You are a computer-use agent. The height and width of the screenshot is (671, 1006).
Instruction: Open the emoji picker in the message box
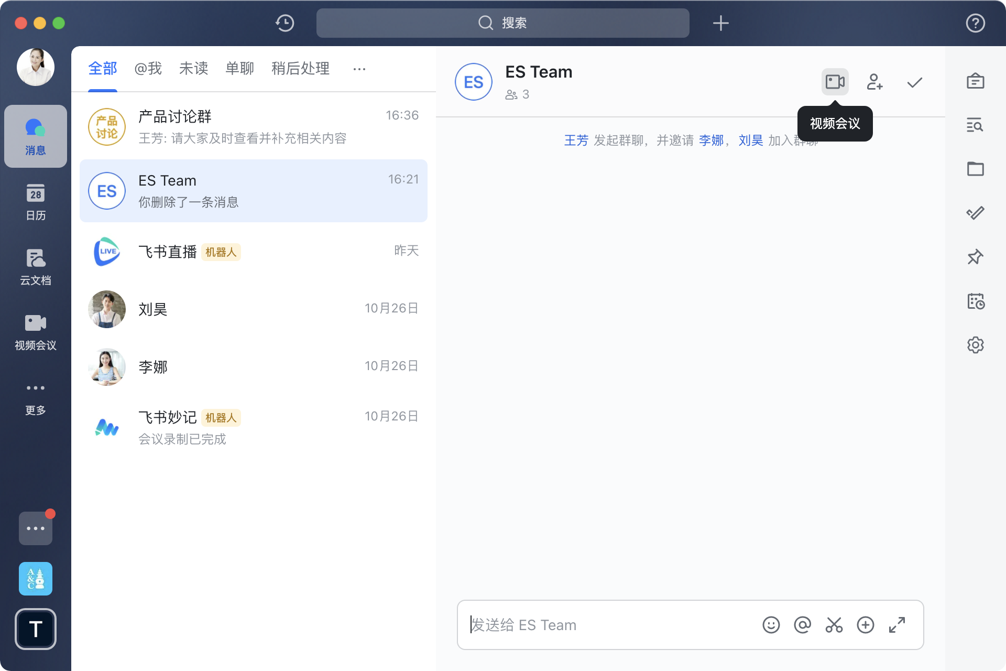coord(771,625)
